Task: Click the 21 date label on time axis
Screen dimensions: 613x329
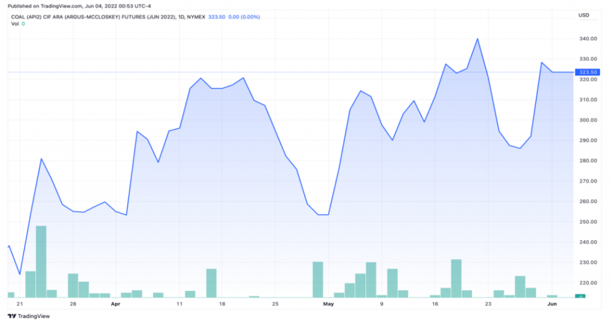Action: click(20, 304)
